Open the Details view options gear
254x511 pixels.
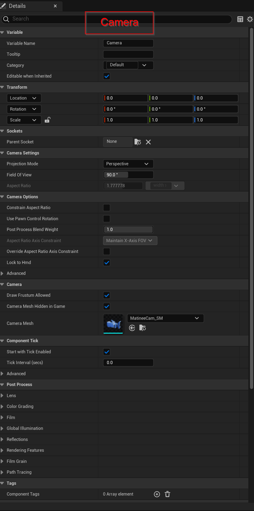(250, 19)
